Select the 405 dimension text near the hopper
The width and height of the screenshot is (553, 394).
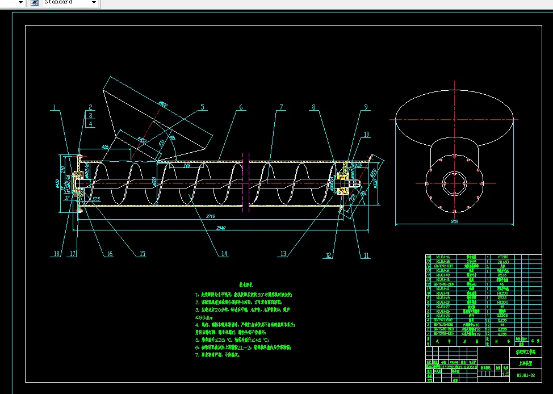pyautogui.click(x=104, y=146)
